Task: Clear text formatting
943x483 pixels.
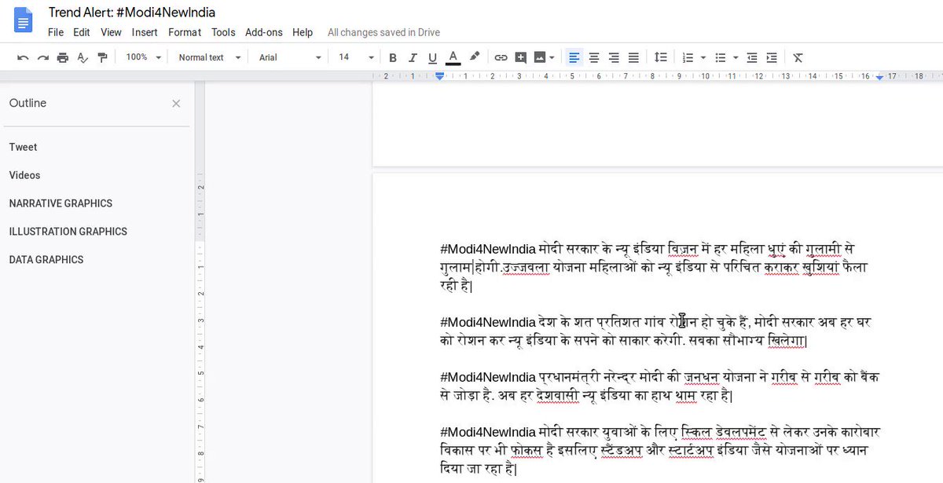Action: click(x=798, y=57)
